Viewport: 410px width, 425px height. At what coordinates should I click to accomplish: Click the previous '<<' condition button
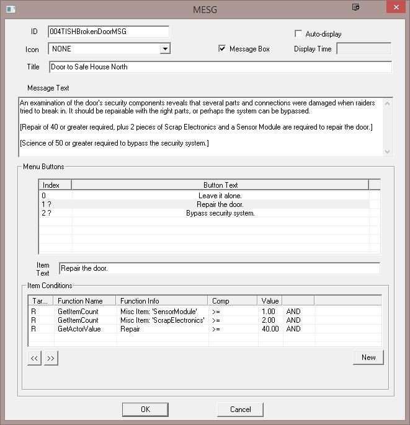coord(35,358)
